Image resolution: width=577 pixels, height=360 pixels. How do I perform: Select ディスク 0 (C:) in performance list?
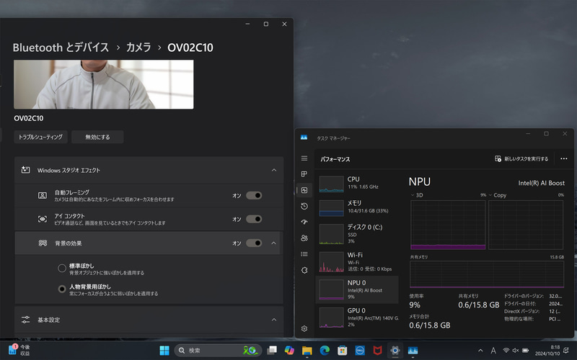[x=358, y=233]
